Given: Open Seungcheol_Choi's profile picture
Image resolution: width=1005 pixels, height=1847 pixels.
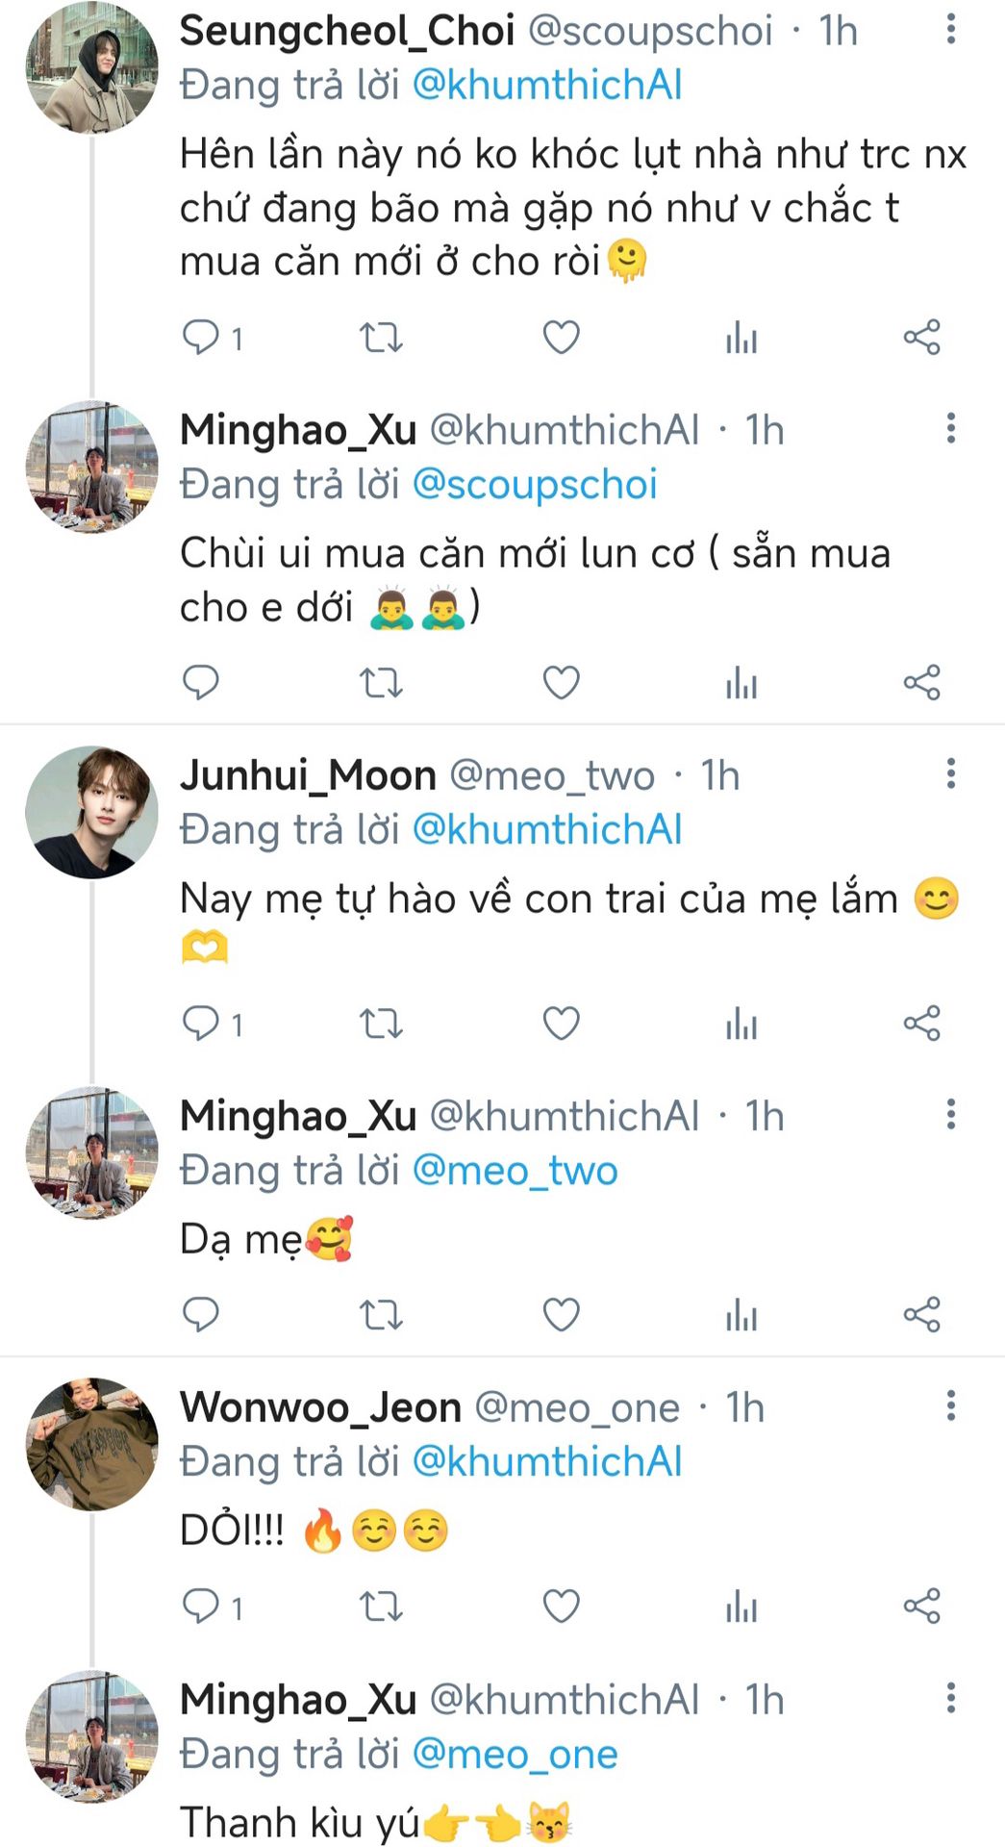Looking at the screenshot, I should [91, 67].
